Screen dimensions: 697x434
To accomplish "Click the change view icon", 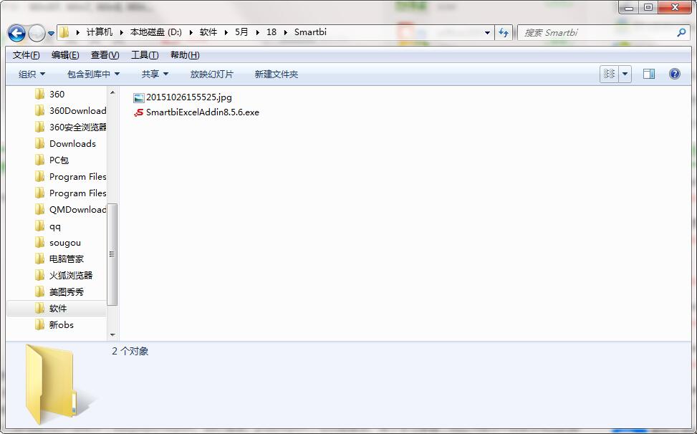I will [x=610, y=74].
